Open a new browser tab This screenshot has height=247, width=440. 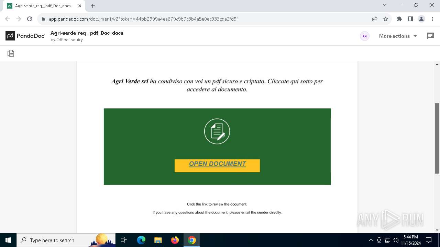93,6
